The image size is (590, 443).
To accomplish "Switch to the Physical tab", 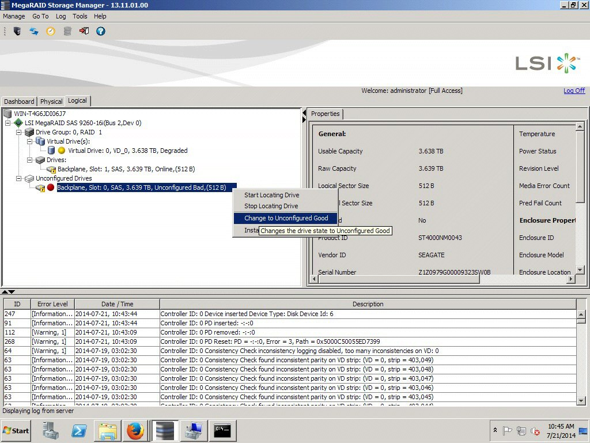I will tap(51, 102).
